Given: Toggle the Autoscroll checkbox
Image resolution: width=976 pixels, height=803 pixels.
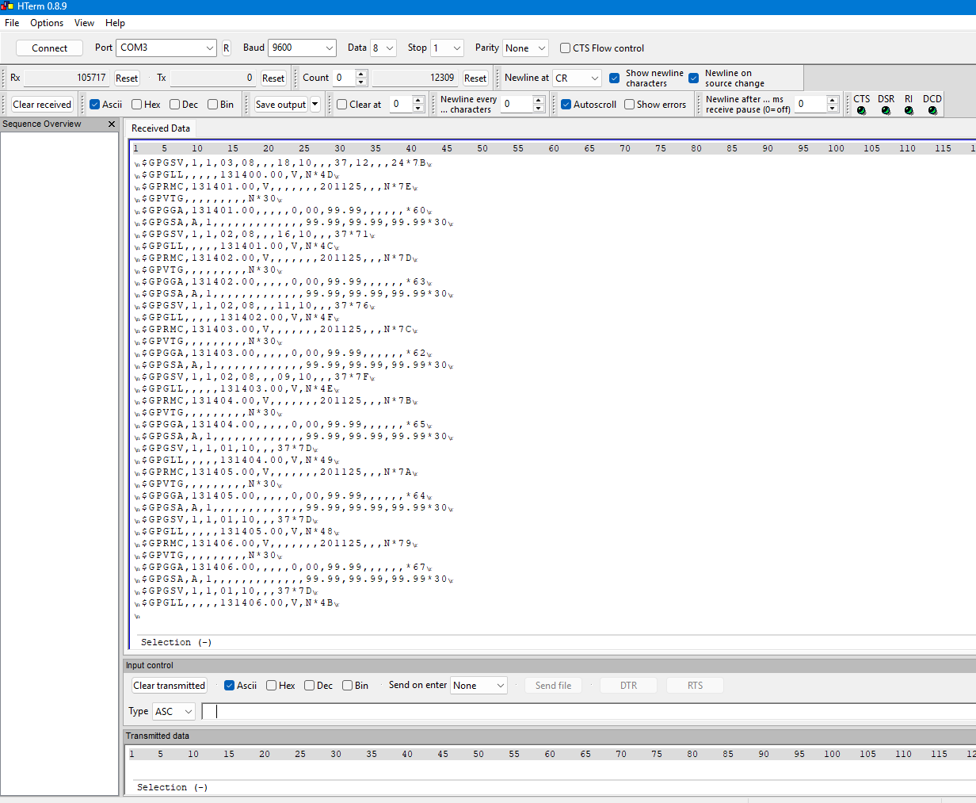Looking at the screenshot, I should (x=566, y=105).
